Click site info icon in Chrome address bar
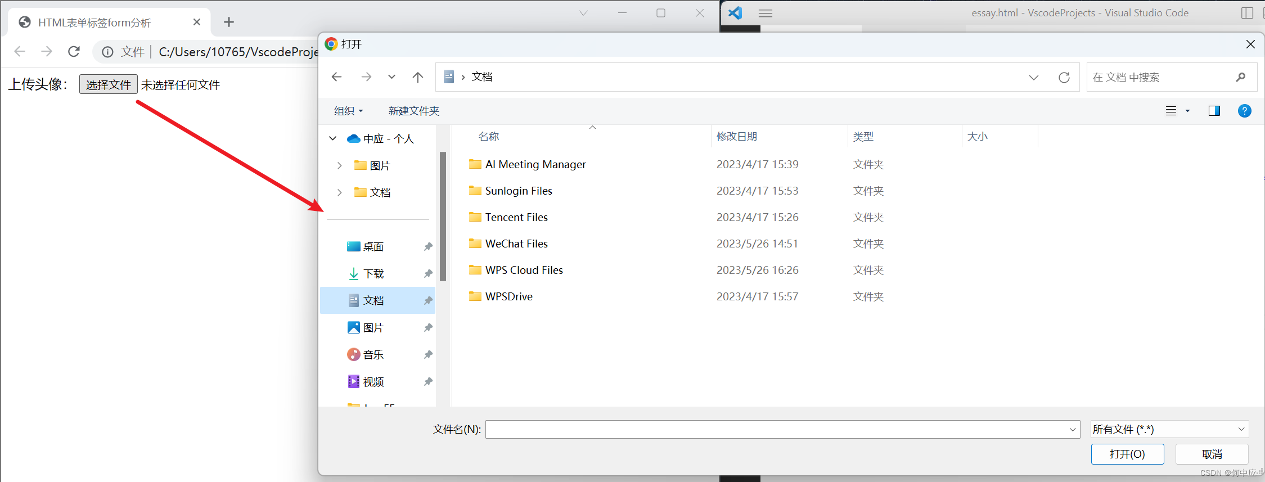 point(107,52)
